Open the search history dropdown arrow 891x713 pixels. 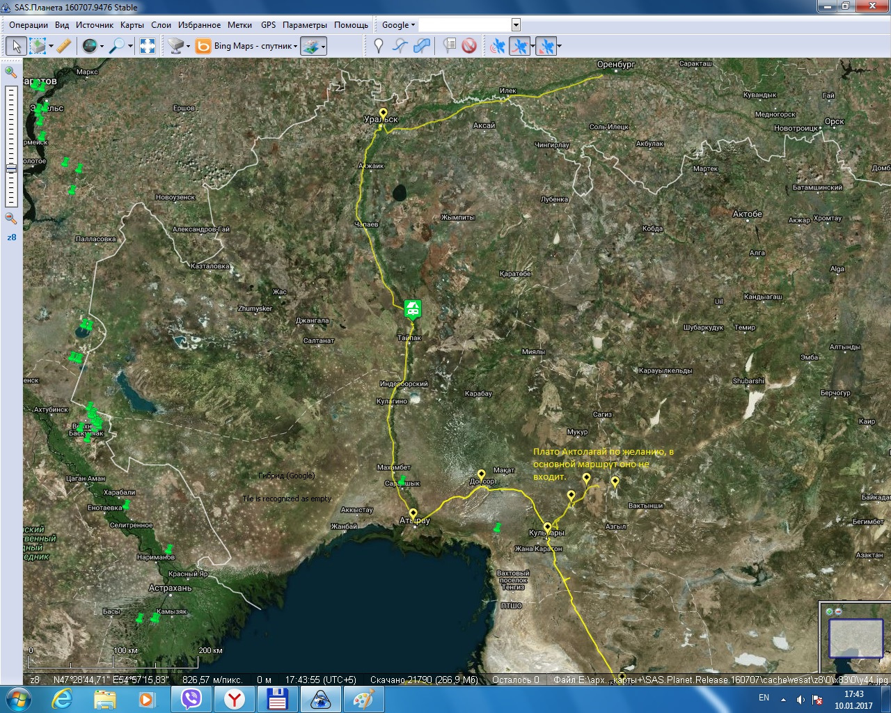(x=516, y=25)
